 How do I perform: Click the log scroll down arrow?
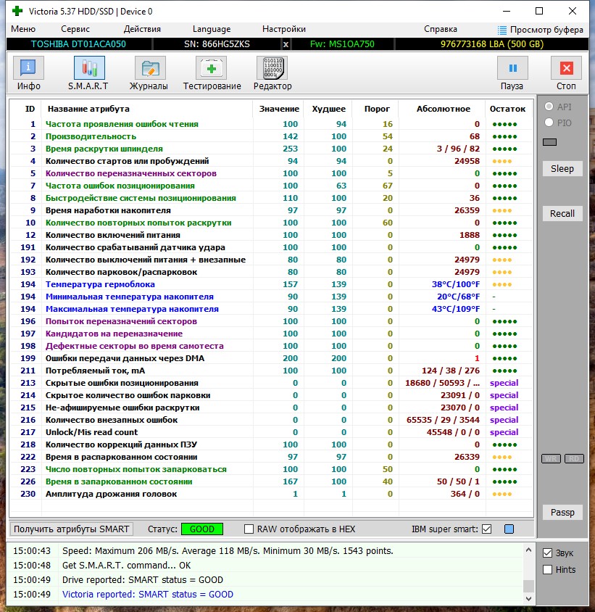coord(528,598)
